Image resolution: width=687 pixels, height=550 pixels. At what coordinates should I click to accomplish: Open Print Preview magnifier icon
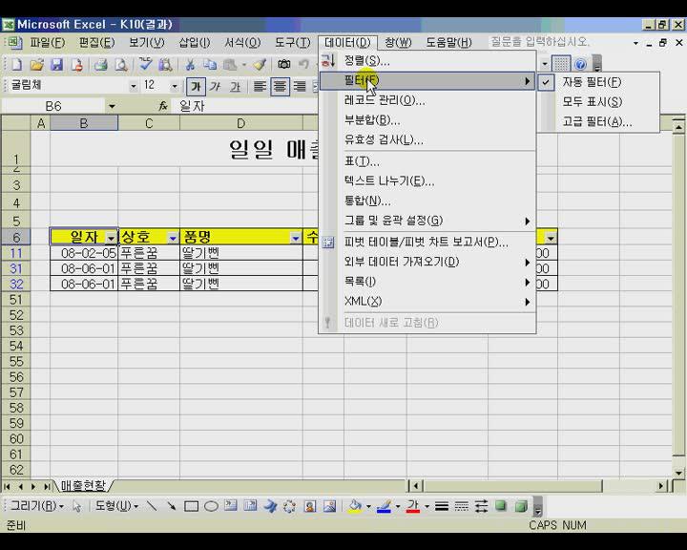tap(121, 65)
